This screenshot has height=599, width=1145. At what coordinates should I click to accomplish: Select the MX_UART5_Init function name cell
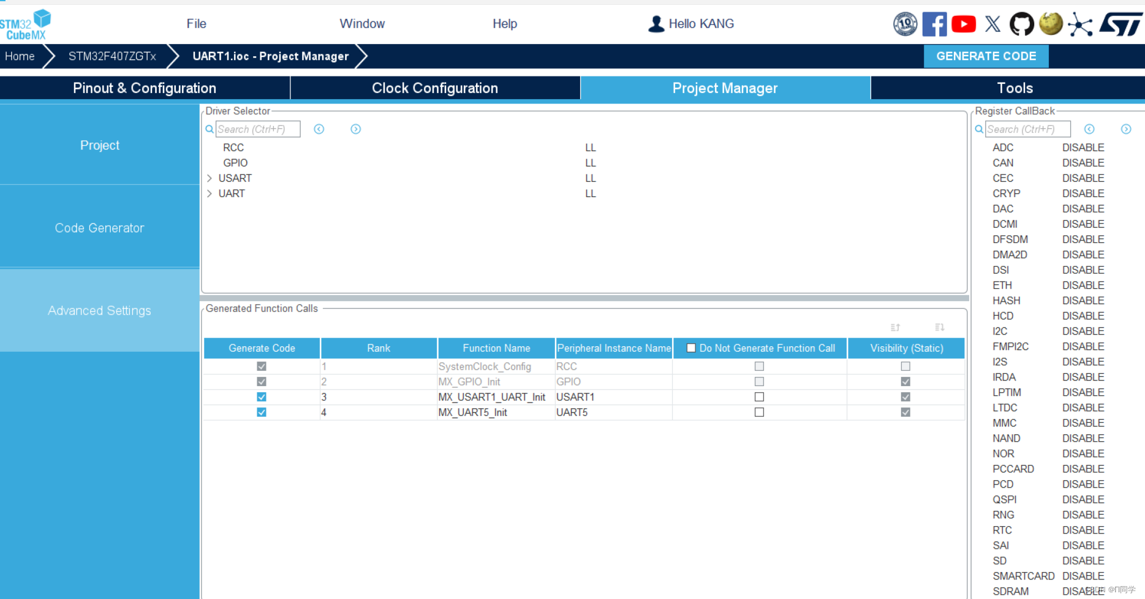(496, 412)
